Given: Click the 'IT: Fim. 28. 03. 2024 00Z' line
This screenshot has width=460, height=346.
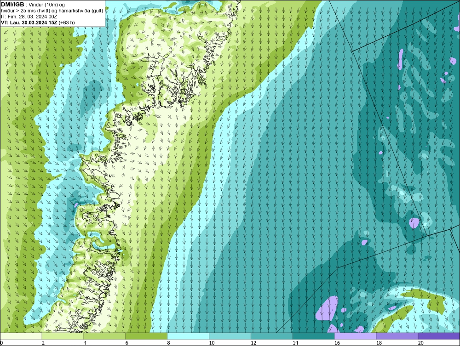Looking at the screenshot, I should coord(29,17).
